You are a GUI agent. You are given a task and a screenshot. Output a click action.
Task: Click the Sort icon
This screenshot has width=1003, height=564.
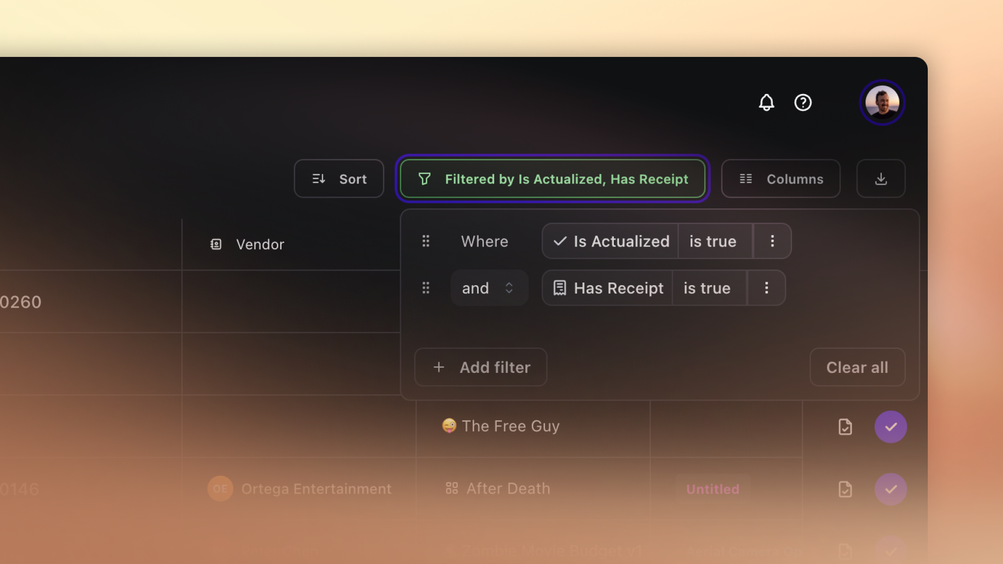[319, 179]
